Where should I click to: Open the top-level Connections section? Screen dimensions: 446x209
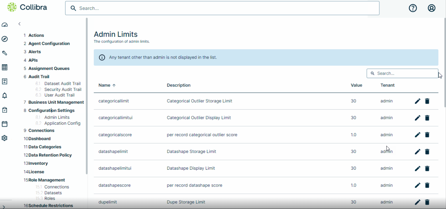pos(41,130)
